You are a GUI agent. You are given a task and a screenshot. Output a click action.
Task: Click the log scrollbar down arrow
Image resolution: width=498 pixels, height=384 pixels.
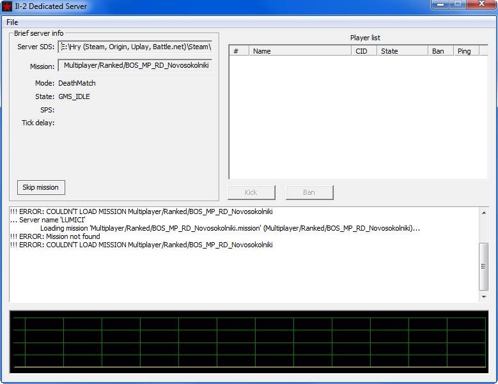click(x=484, y=296)
